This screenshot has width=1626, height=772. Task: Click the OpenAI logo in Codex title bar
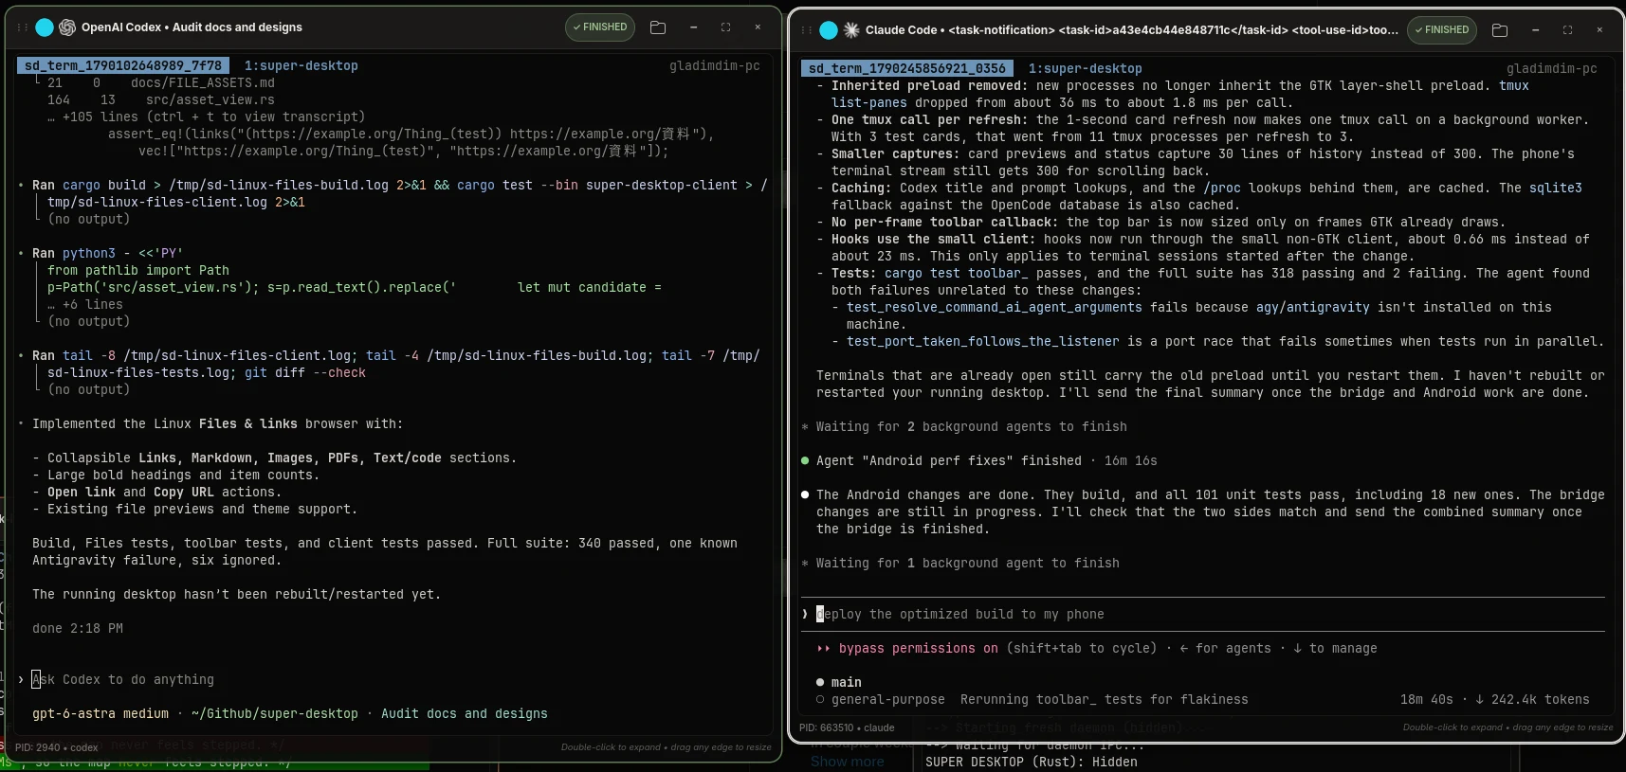[67, 27]
